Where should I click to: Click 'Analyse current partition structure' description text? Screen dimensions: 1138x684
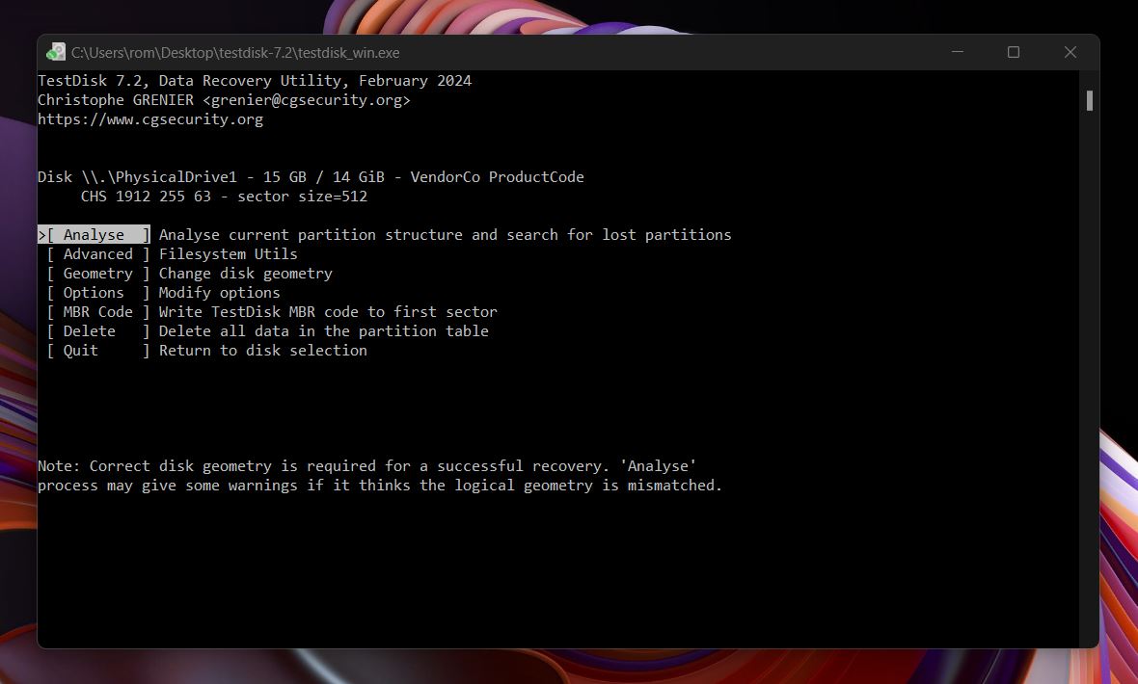tap(445, 235)
